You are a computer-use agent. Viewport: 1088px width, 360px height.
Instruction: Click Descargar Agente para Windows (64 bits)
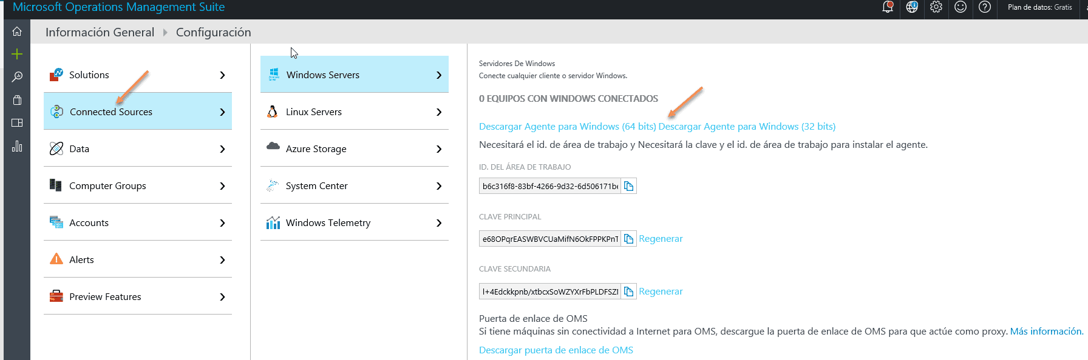tap(568, 126)
